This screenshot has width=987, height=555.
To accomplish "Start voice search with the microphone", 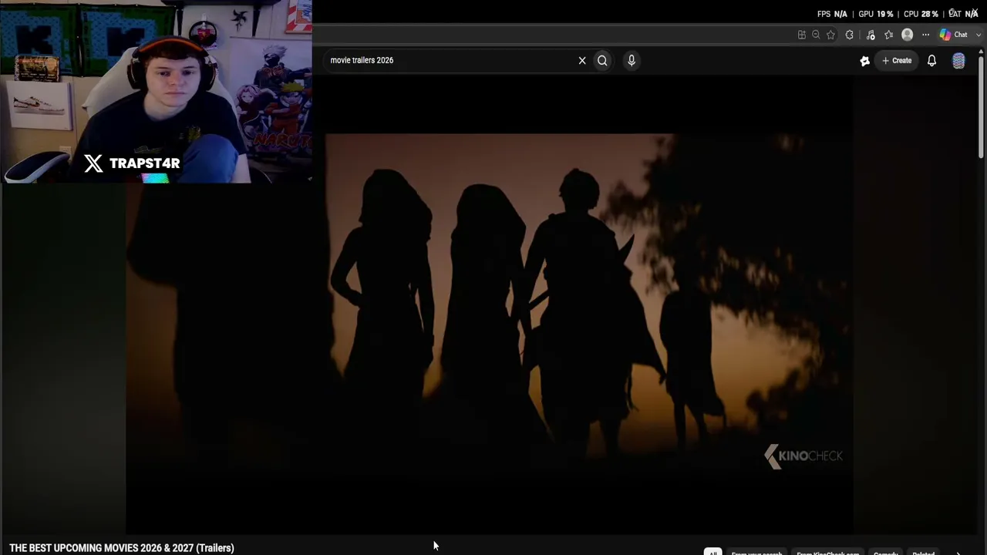I will coord(632,60).
